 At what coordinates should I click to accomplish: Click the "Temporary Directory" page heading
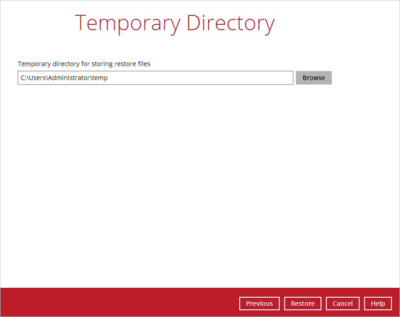pyautogui.click(x=174, y=23)
